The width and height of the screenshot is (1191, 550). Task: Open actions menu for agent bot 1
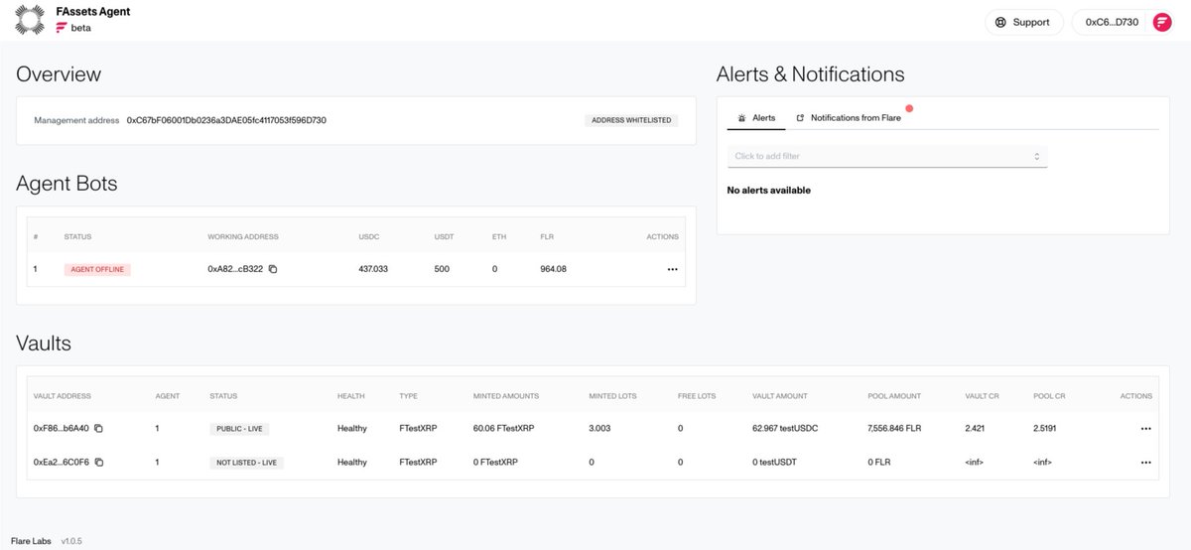(672, 269)
